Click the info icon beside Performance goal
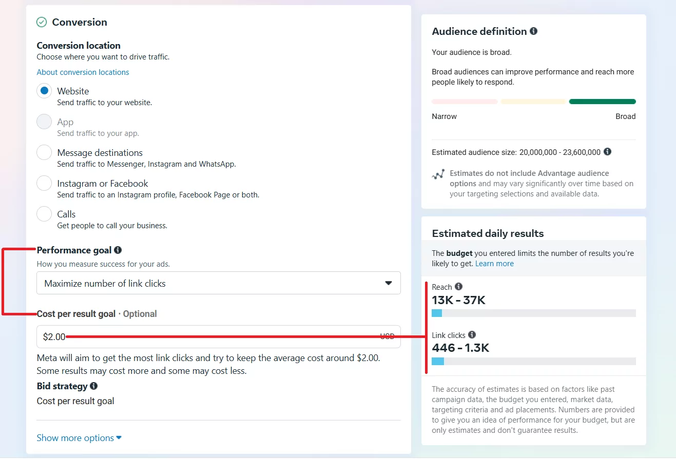This screenshot has width=676, height=459. pyautogui.click(x=118, y=250)
